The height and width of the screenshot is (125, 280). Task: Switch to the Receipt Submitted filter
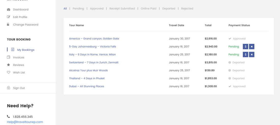(122, 8)
